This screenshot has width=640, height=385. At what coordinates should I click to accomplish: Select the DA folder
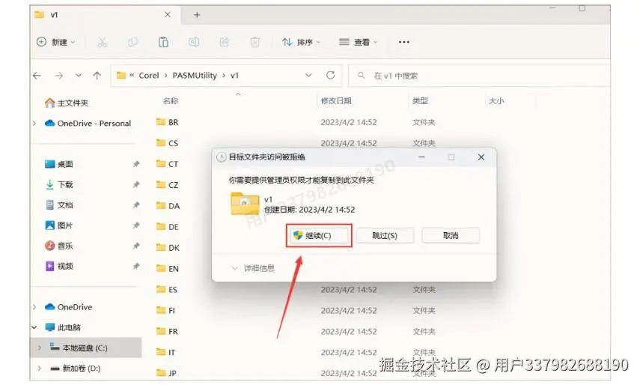(x=168, y=206)
